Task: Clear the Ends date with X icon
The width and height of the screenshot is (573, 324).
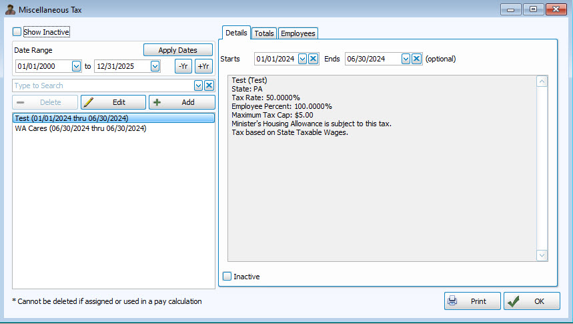Action: (x=417, y=59)
